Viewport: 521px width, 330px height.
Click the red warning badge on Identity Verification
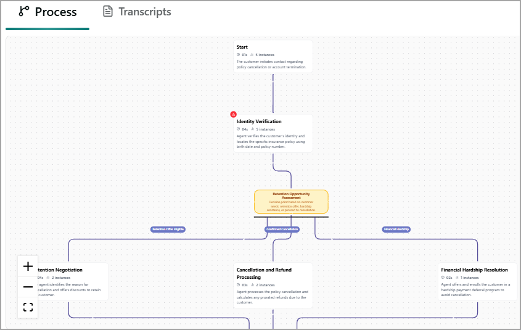(234, 115)
